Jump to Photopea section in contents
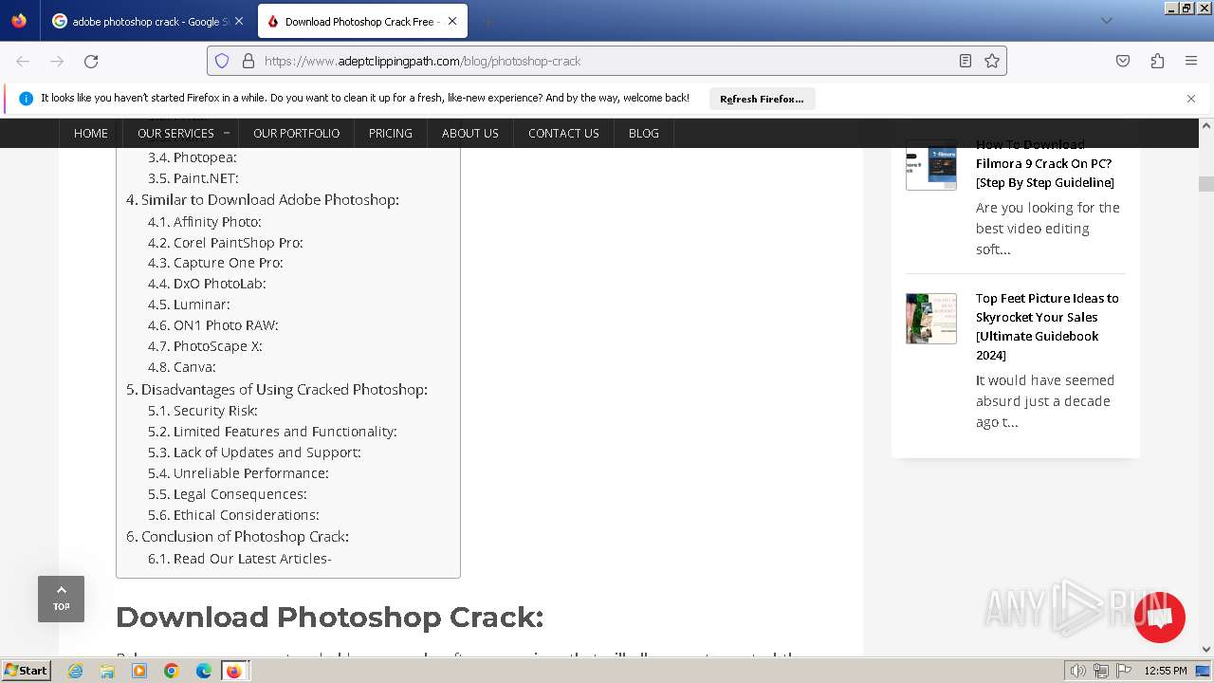Screen dimensions: 1214x683 (193, 157)
